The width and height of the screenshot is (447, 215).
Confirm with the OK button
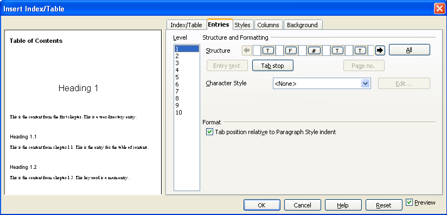pyautogui.click(x=262, y=205)
